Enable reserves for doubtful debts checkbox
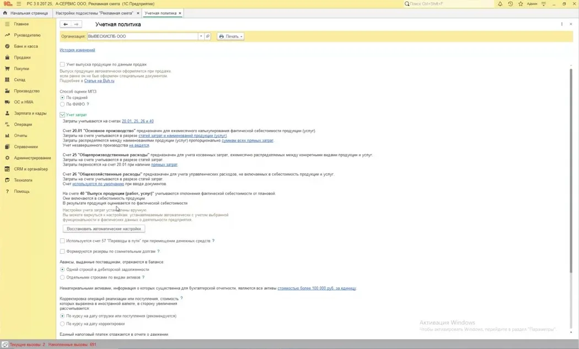Screen dimensions: 579x349 (62, 252)
